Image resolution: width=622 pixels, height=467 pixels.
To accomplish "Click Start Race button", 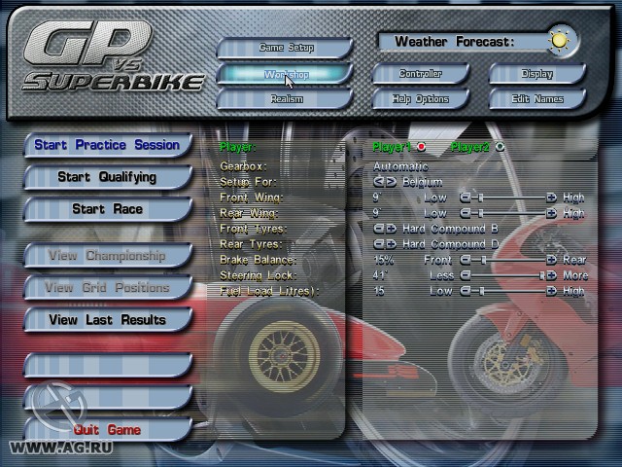I will click(108, 209).
